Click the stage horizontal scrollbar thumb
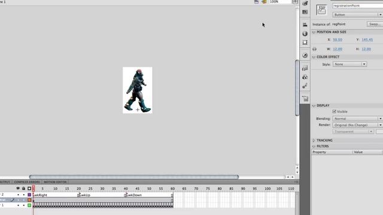Viewport: 383px width, 215px height. click(x=134, y=177)
